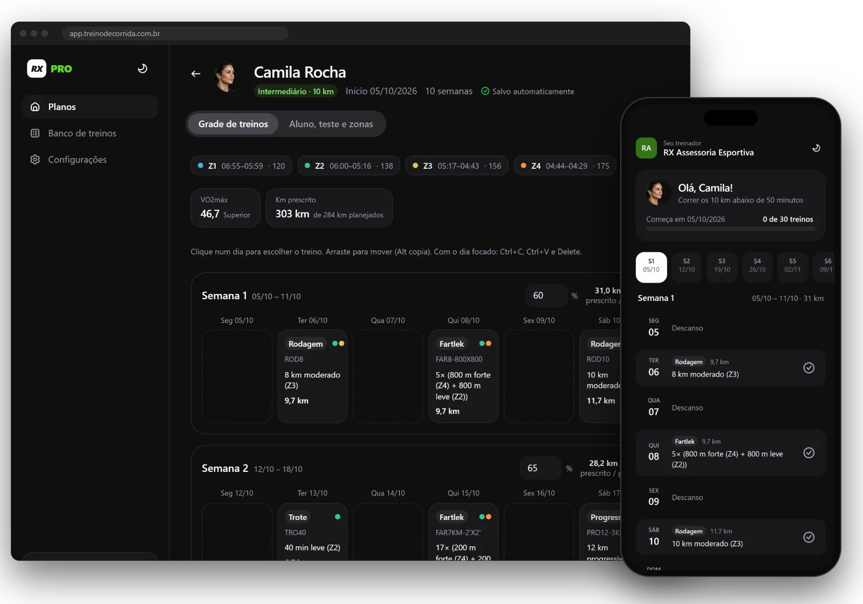This screenshot has width=863, height=604.
Task: Switch to Aluno, teste e zonas tab
Action: [331, 124]
